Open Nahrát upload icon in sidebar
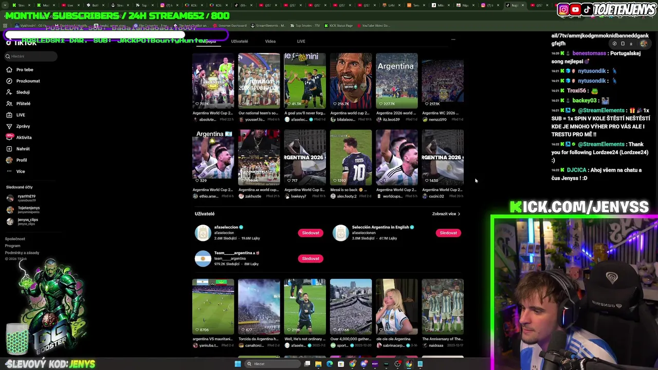Screen dimensions: 658x370 click(x=9, y=149)
